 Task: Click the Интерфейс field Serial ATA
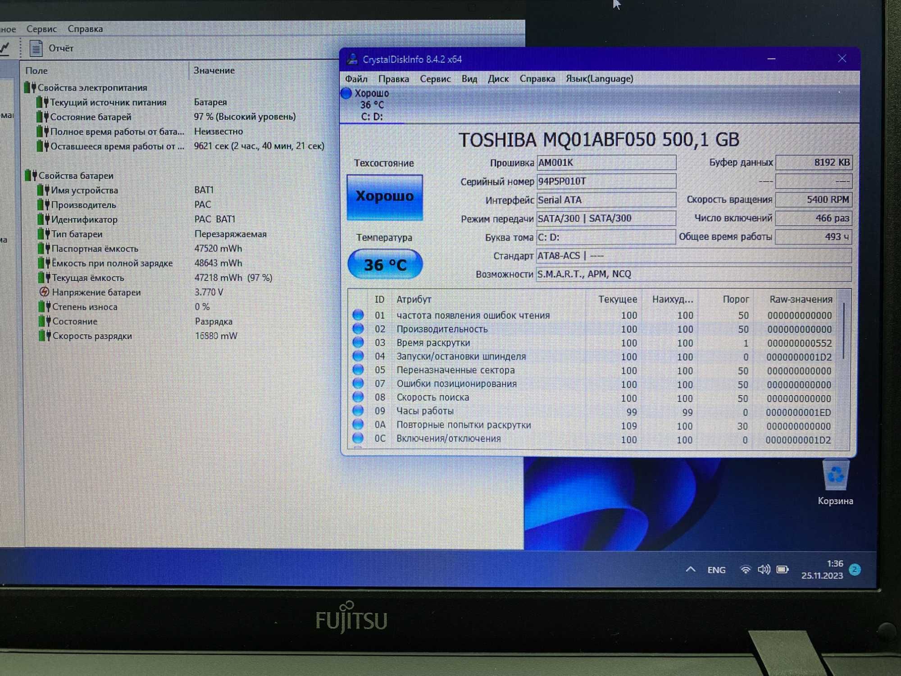[x=606, y=200]
